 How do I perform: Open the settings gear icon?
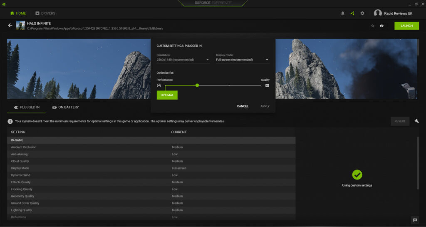(362, 13)
